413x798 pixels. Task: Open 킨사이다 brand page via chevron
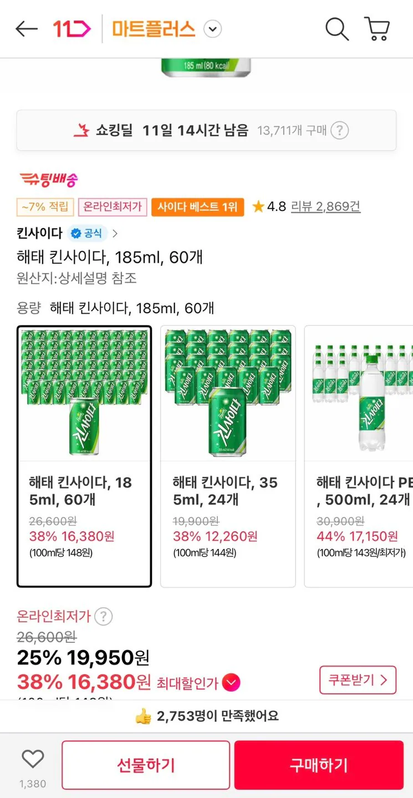115,233
